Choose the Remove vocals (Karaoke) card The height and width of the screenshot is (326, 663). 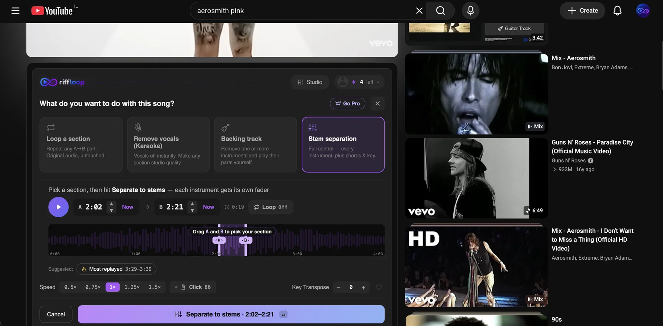168,145
